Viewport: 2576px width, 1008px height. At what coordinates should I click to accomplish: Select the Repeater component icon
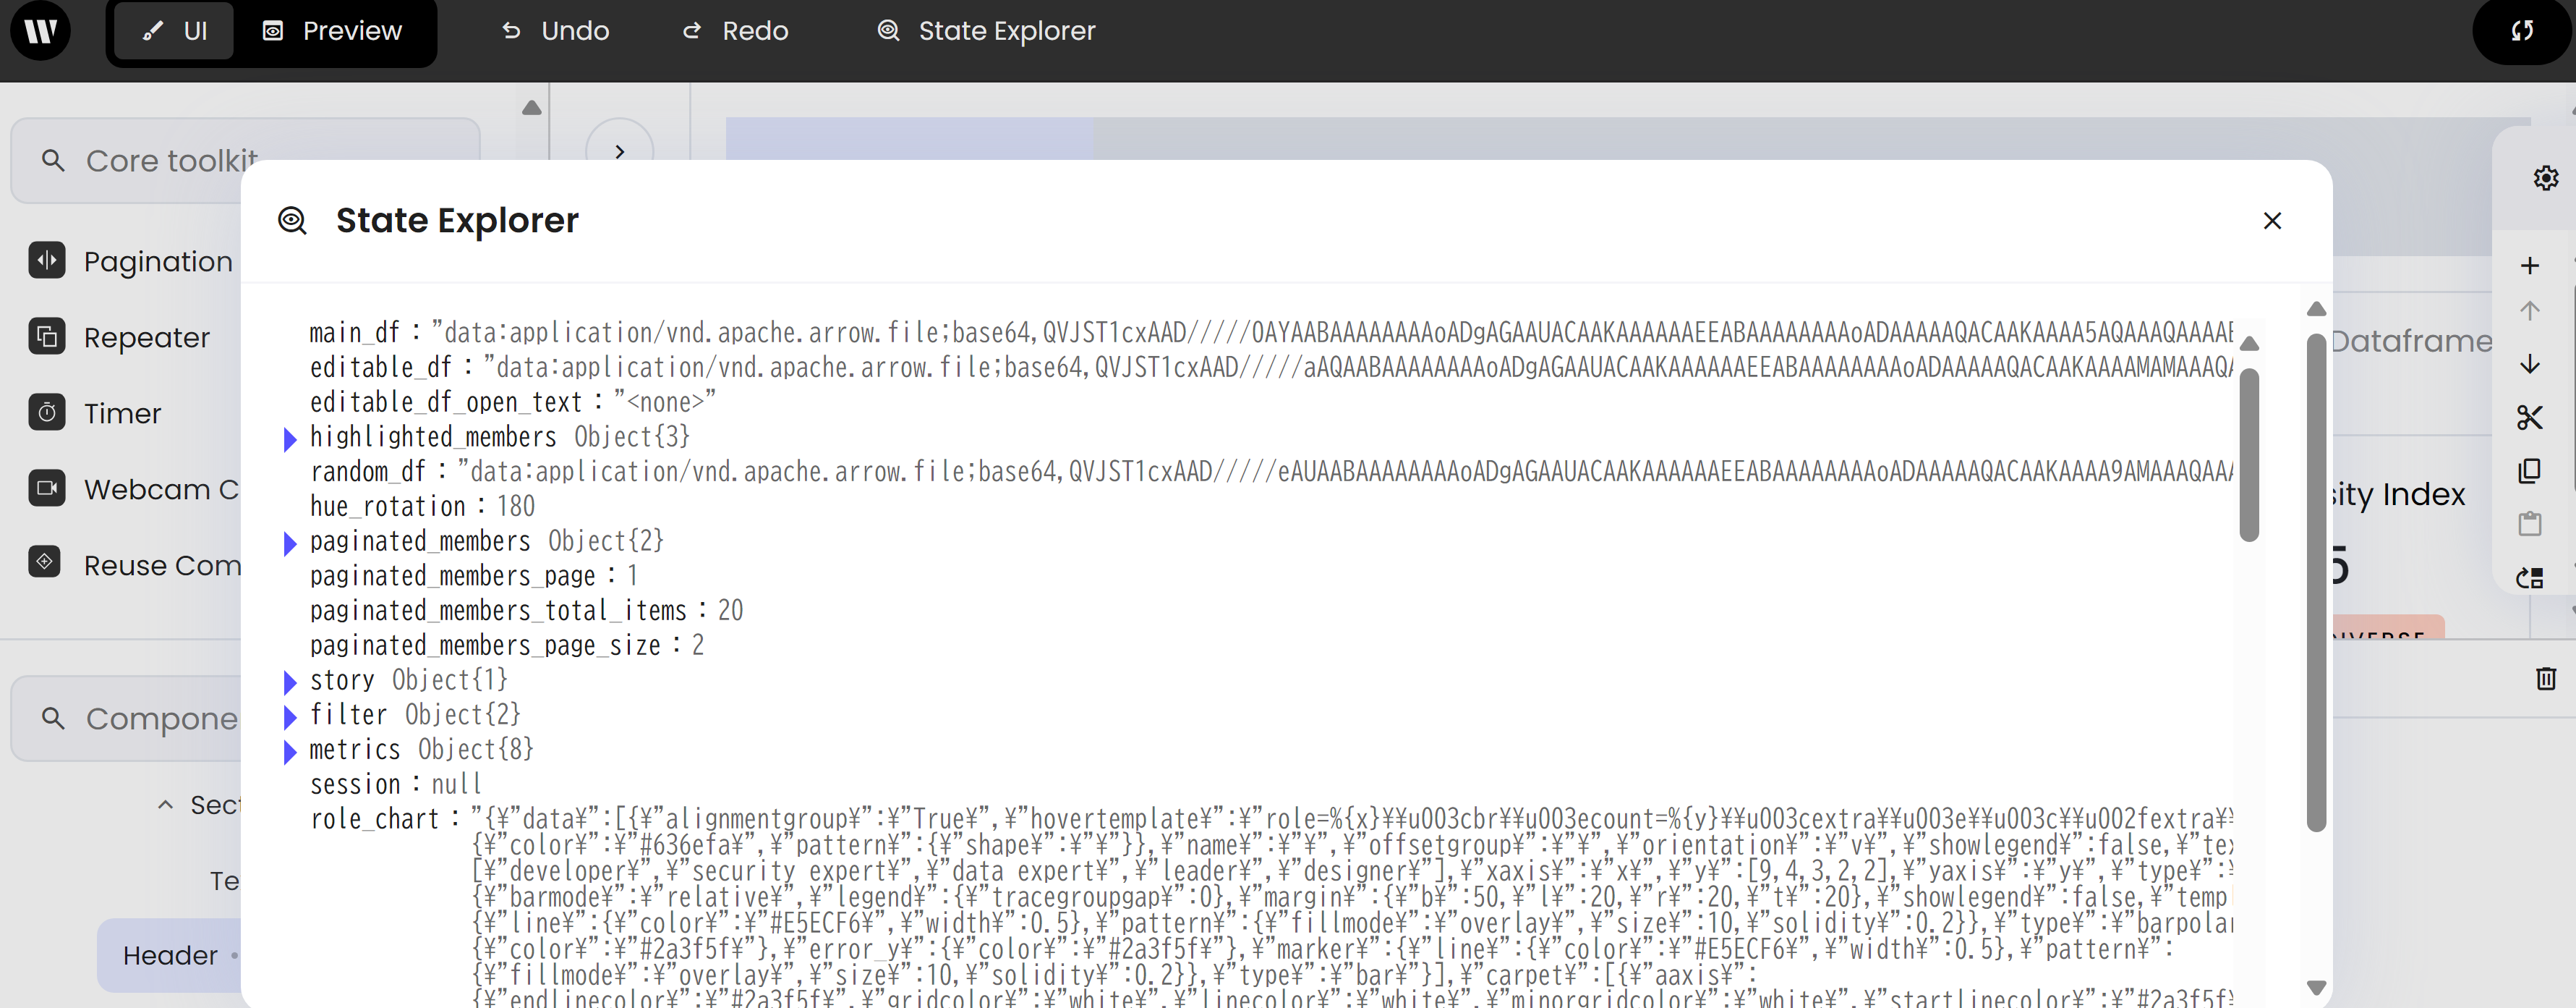pyautogui.click(x=45, y=336)
